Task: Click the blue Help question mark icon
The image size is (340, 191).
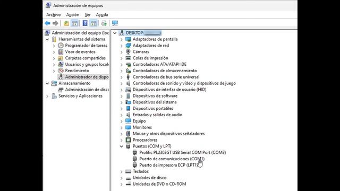Action: [85, 23]
